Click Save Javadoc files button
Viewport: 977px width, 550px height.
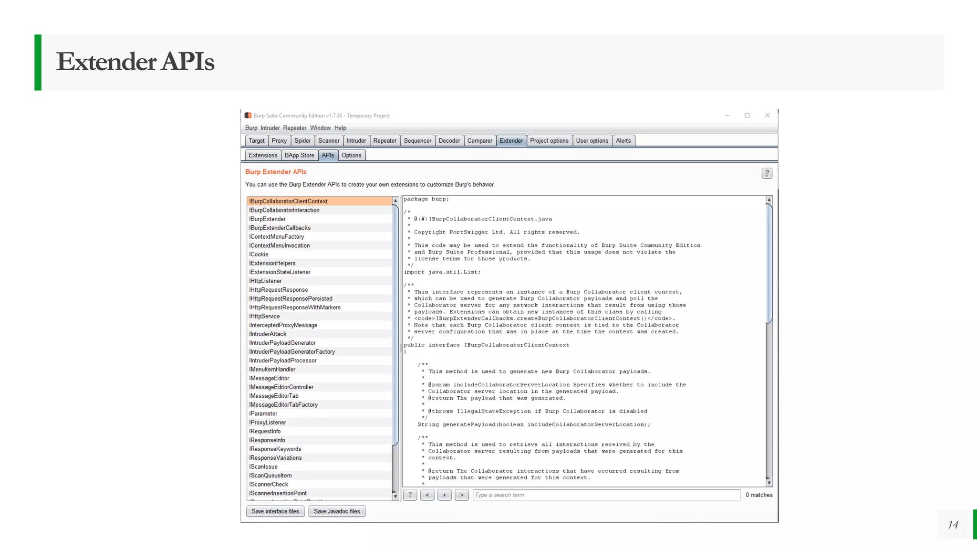point(337,511)
